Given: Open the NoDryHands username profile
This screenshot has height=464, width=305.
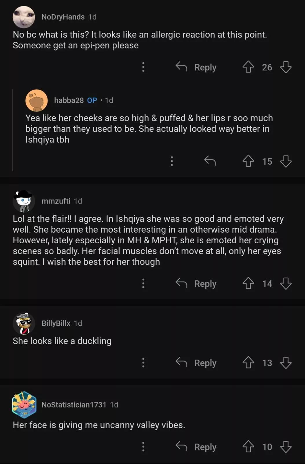Looking at the screenshot, I should tap(63, 17).
